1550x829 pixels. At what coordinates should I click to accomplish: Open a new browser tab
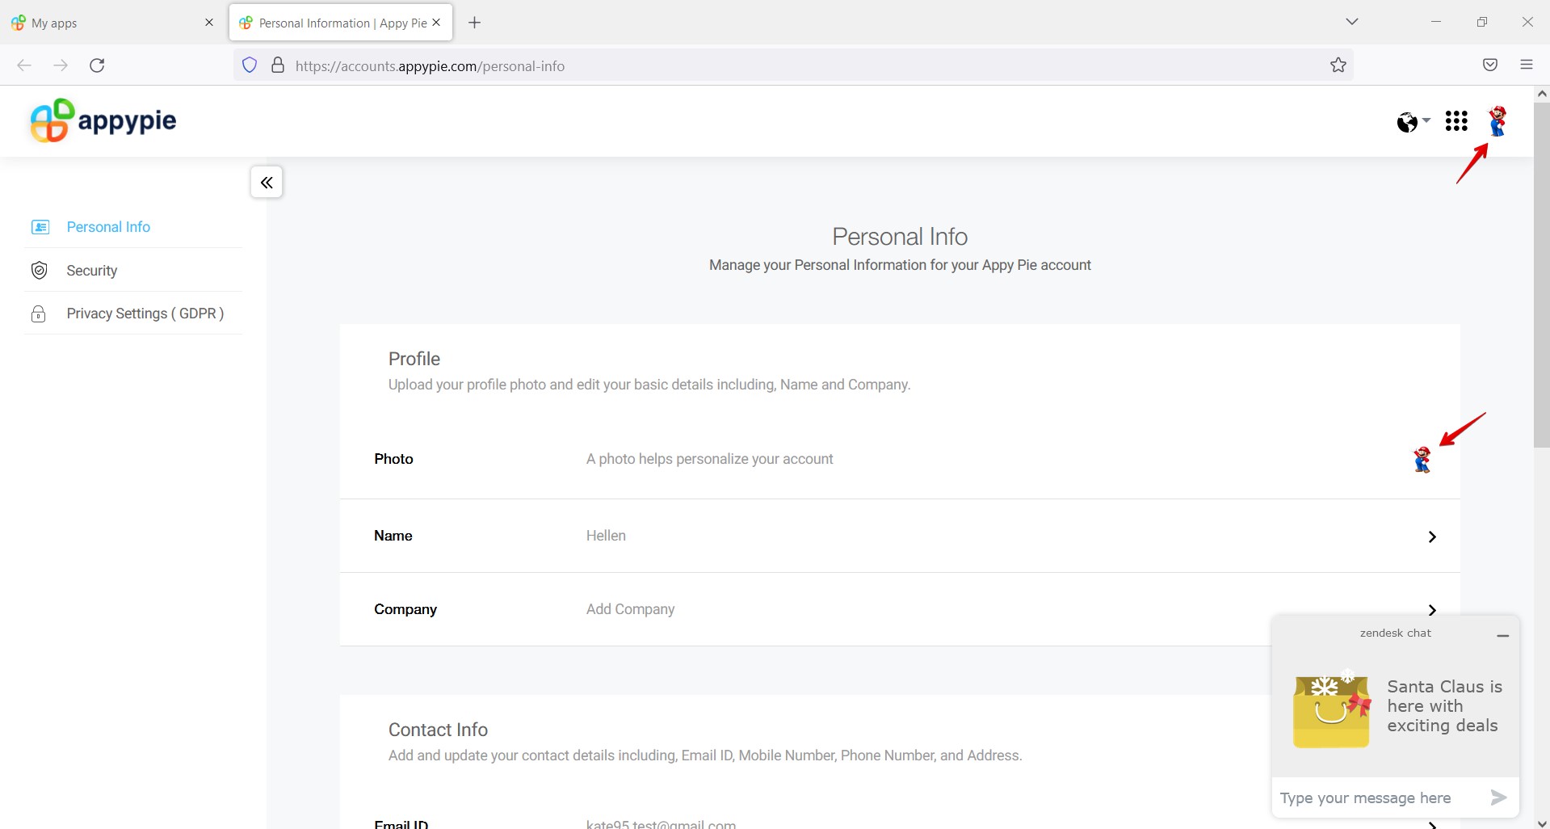(475, 23)
